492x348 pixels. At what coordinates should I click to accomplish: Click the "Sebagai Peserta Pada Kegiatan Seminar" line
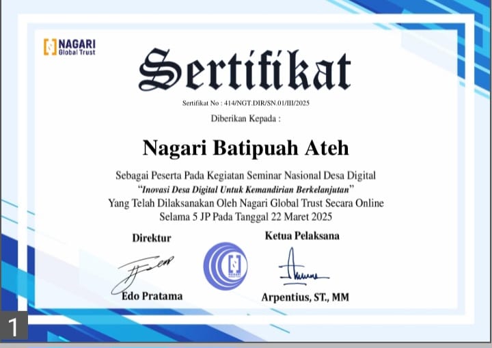click(x=245, y=176)
